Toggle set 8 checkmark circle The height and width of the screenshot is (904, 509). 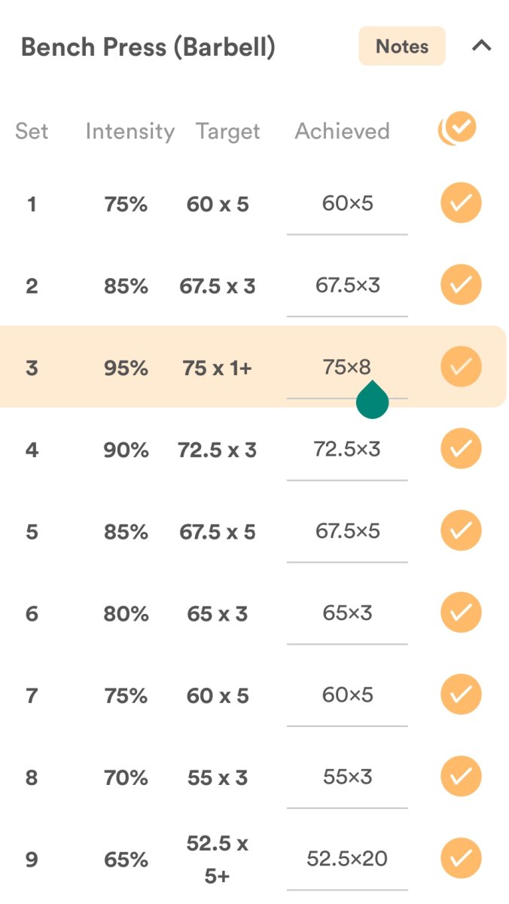tap(461, 777)
